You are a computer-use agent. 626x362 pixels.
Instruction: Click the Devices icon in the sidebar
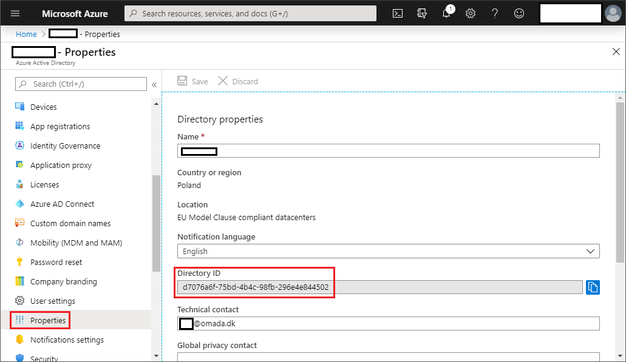19,107
